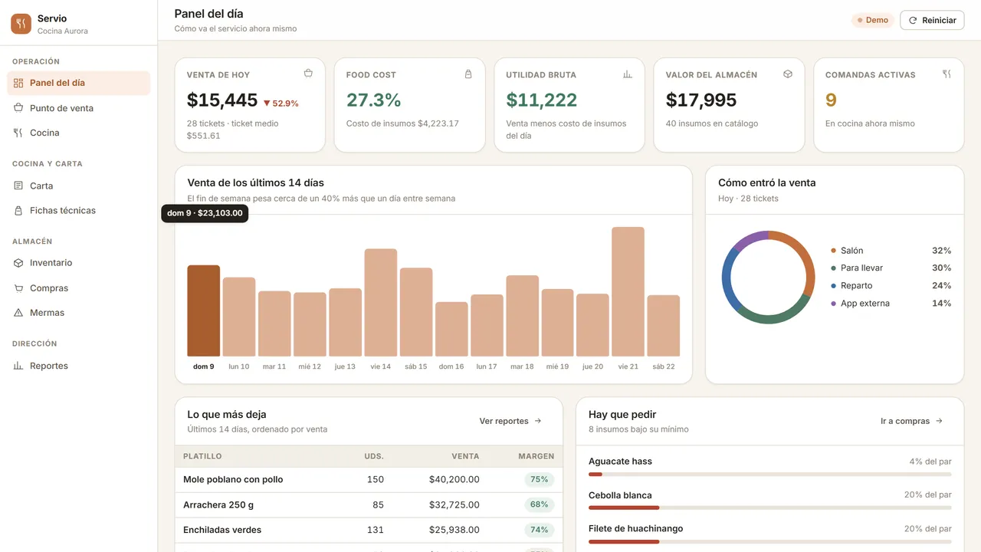Image resolution: width=981 pixels, height=552 pixels.
Task: Click the Comandas Activas count 9
Action: [831, 100]
